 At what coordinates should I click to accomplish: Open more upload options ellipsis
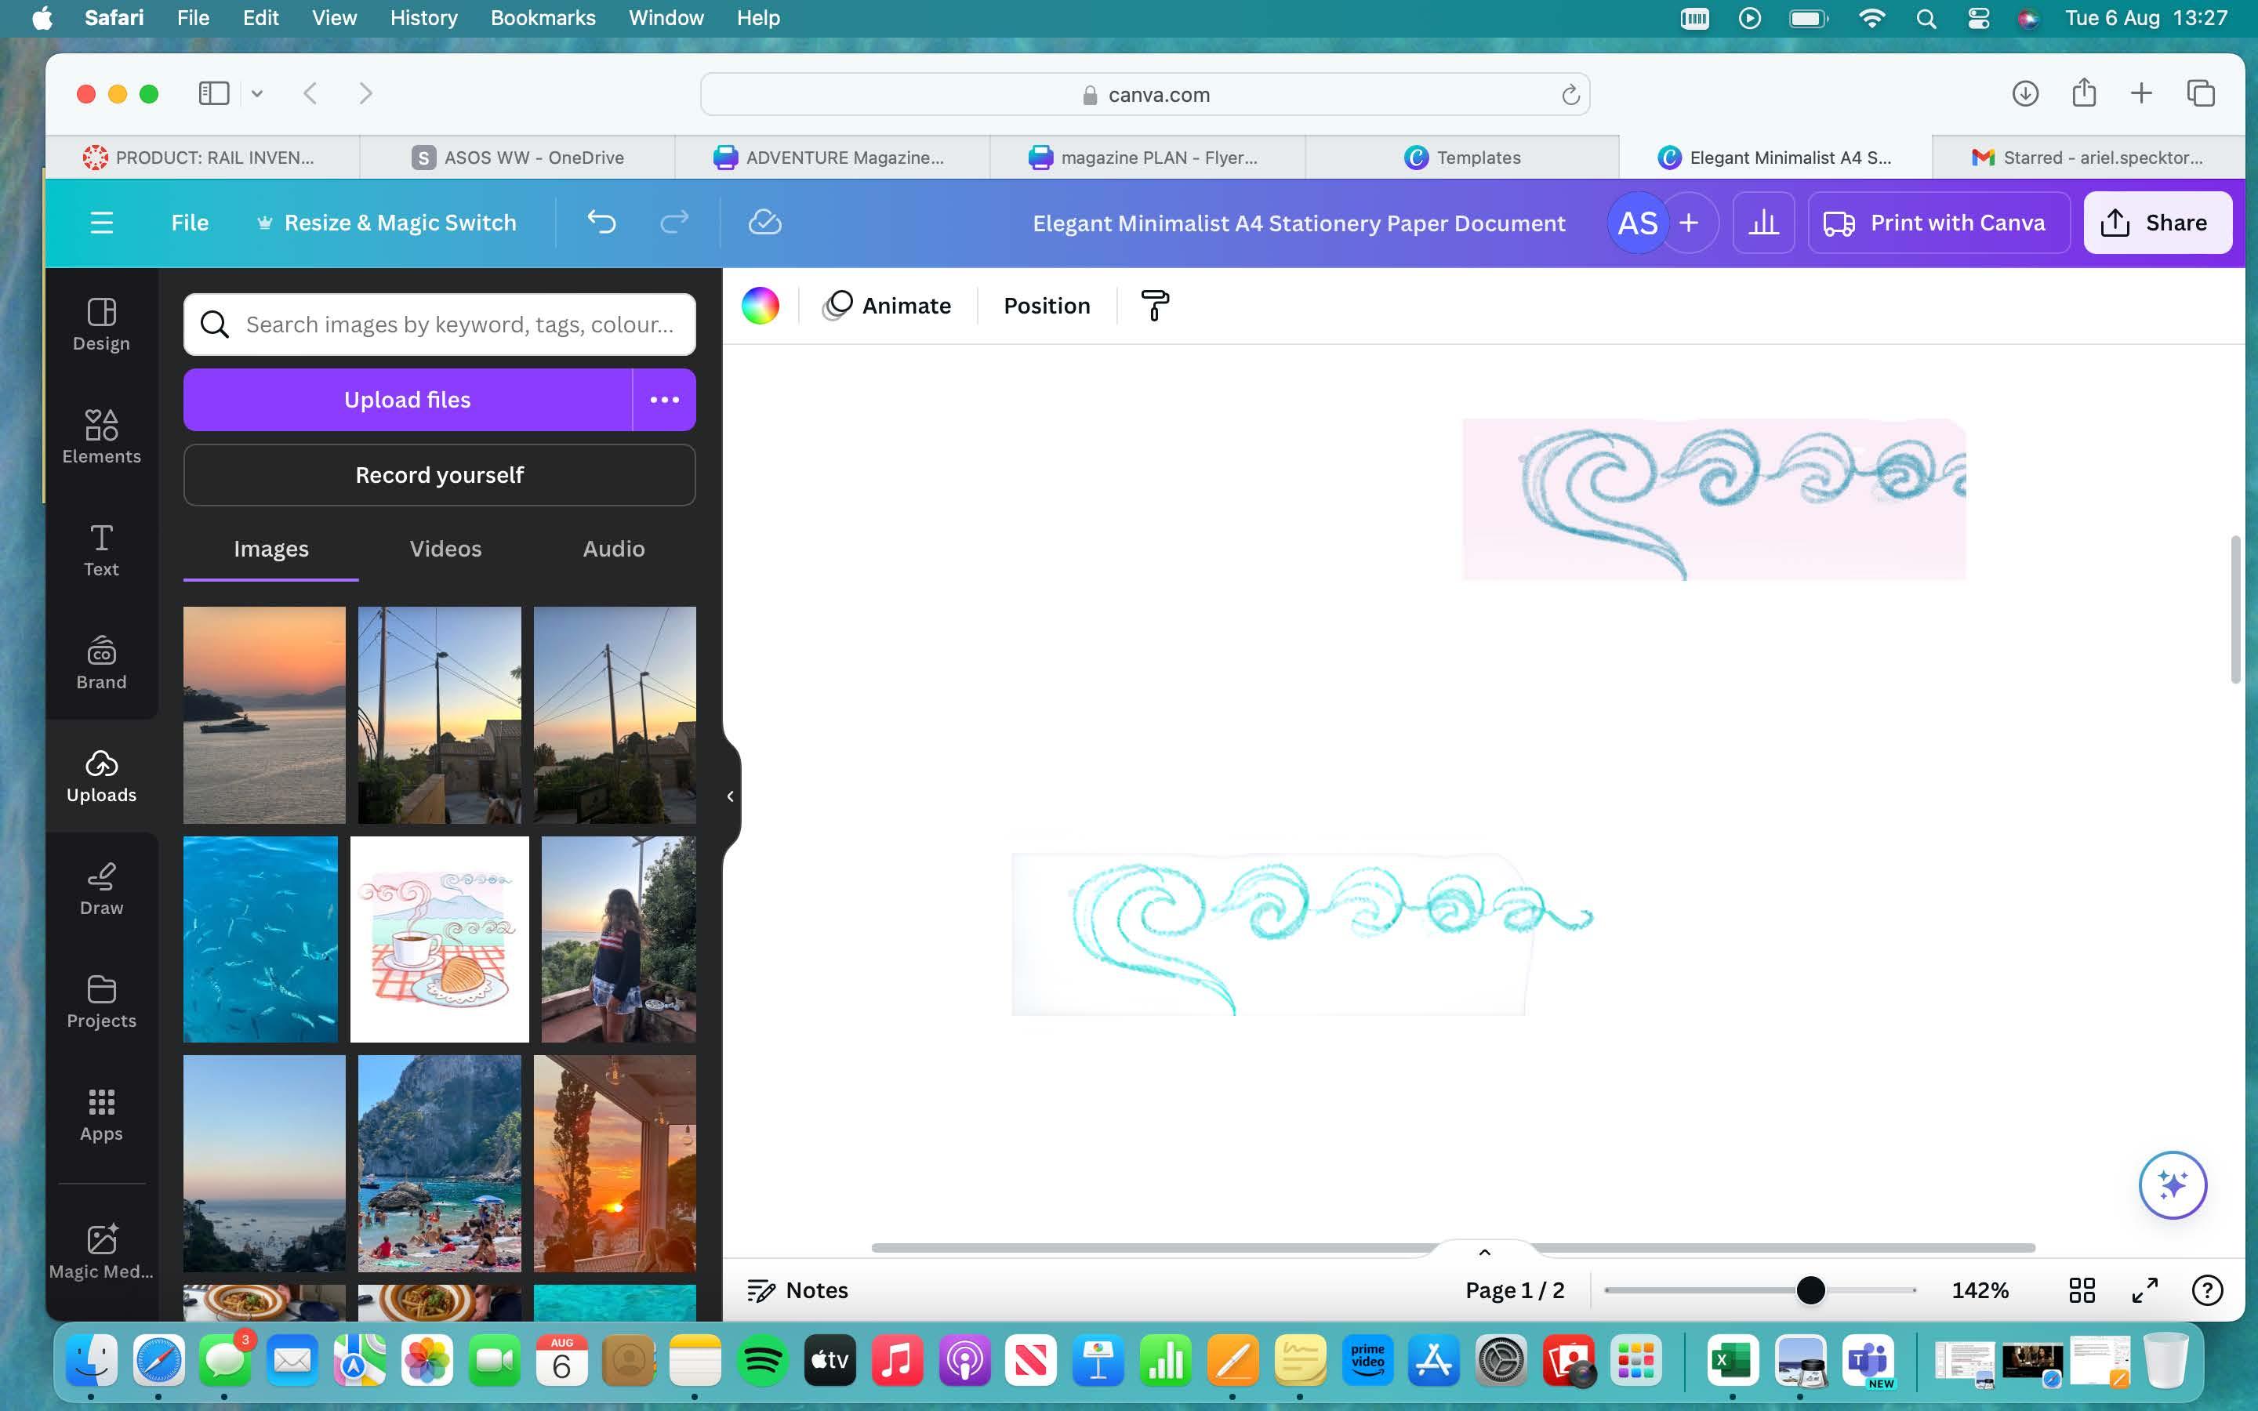(x=664, y=400)
